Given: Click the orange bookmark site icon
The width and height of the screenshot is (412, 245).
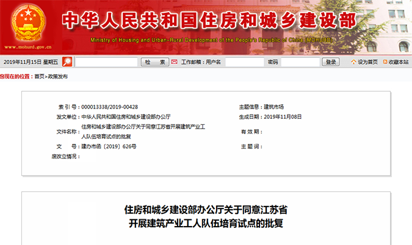Looking at the screenshot, I should point(385,62).
